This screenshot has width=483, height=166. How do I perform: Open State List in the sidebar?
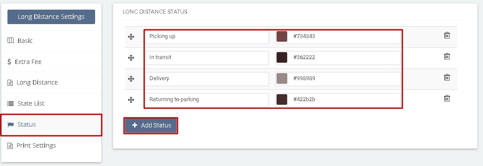coord(51,103)
